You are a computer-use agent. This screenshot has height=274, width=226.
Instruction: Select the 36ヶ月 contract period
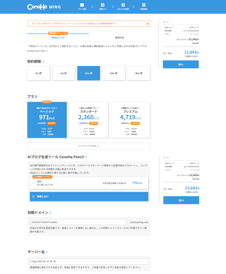point(139,73)
